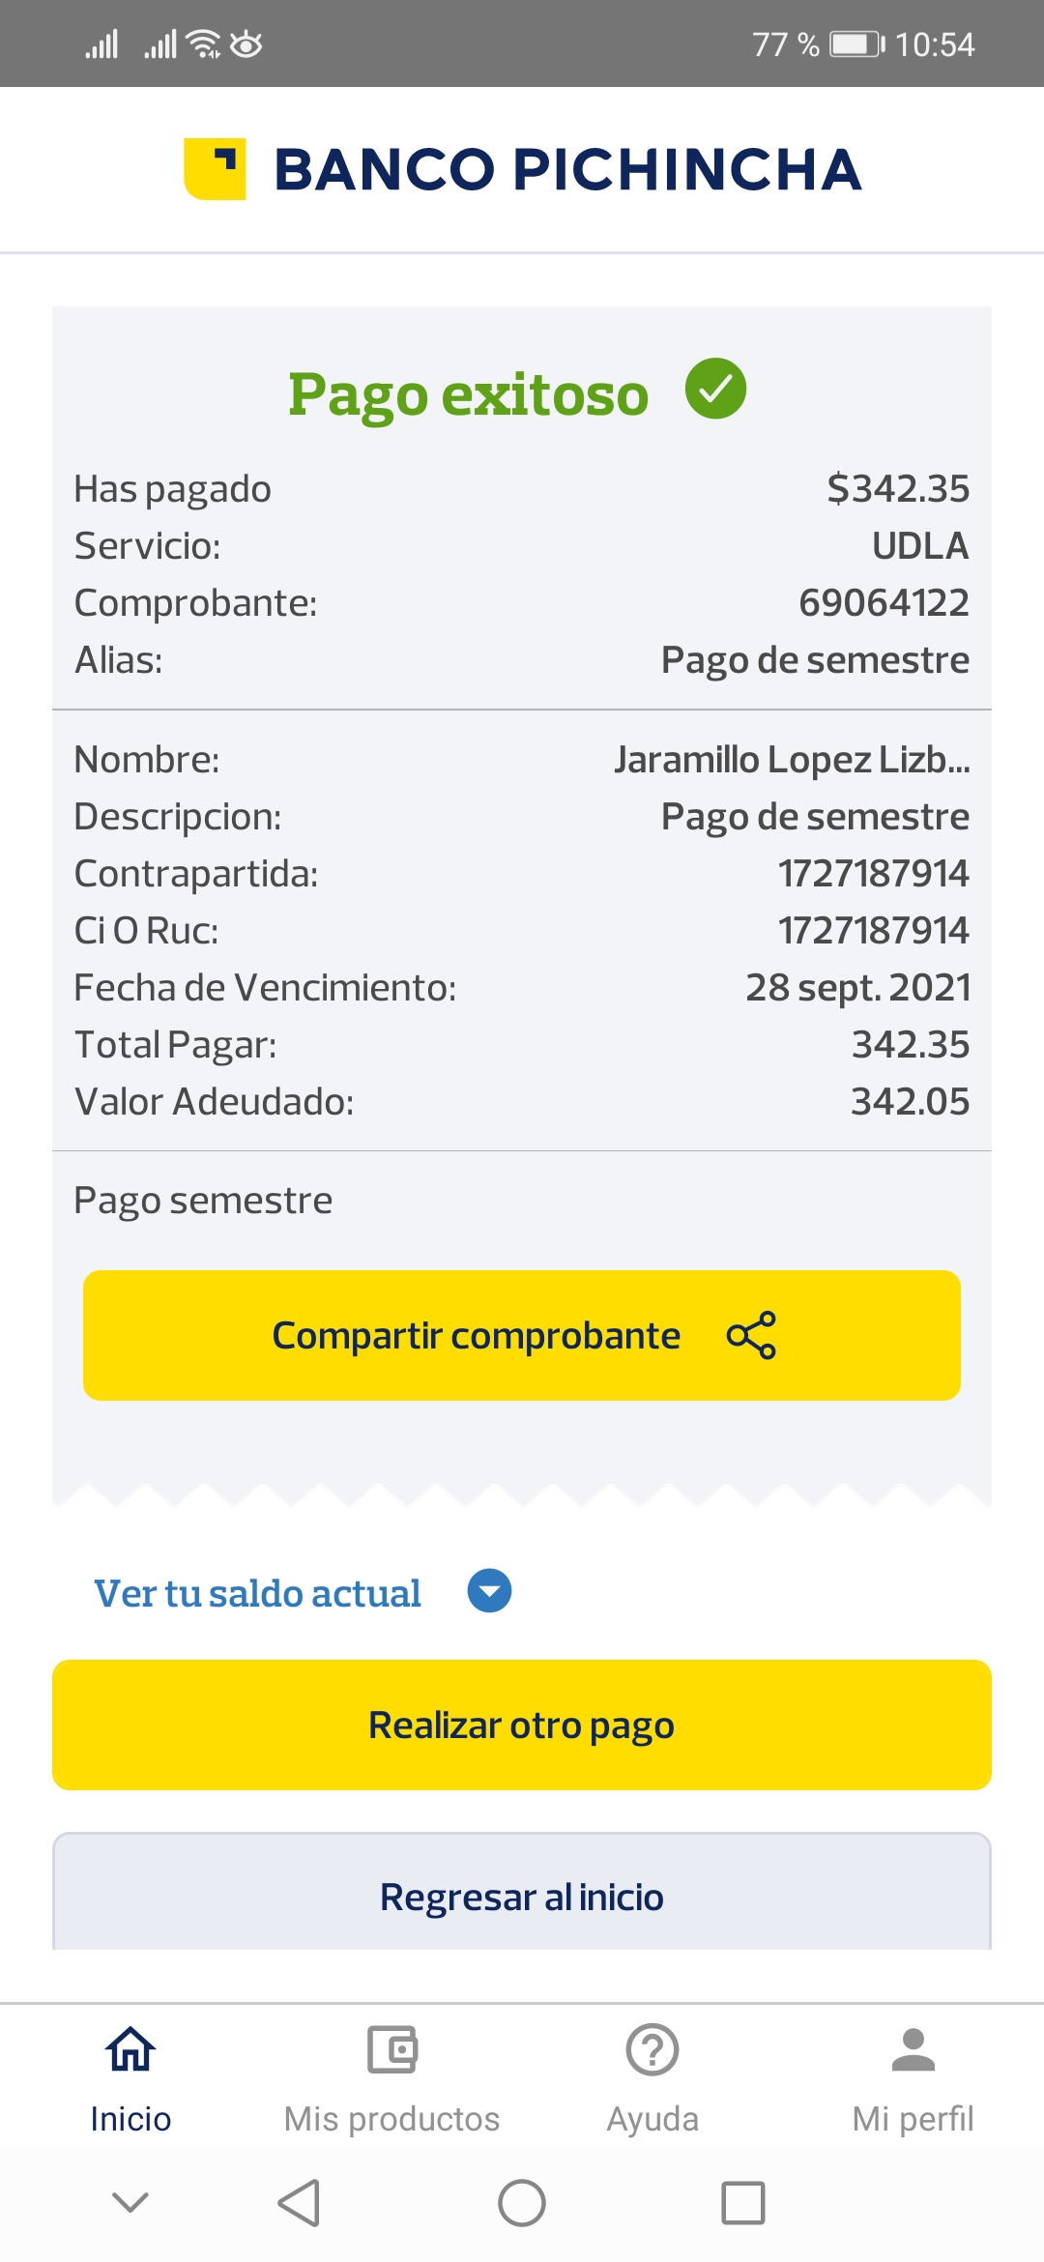The image size is (1044, 2262).
Task: Open the Inicio home icon
Action: click(130, 2049)
